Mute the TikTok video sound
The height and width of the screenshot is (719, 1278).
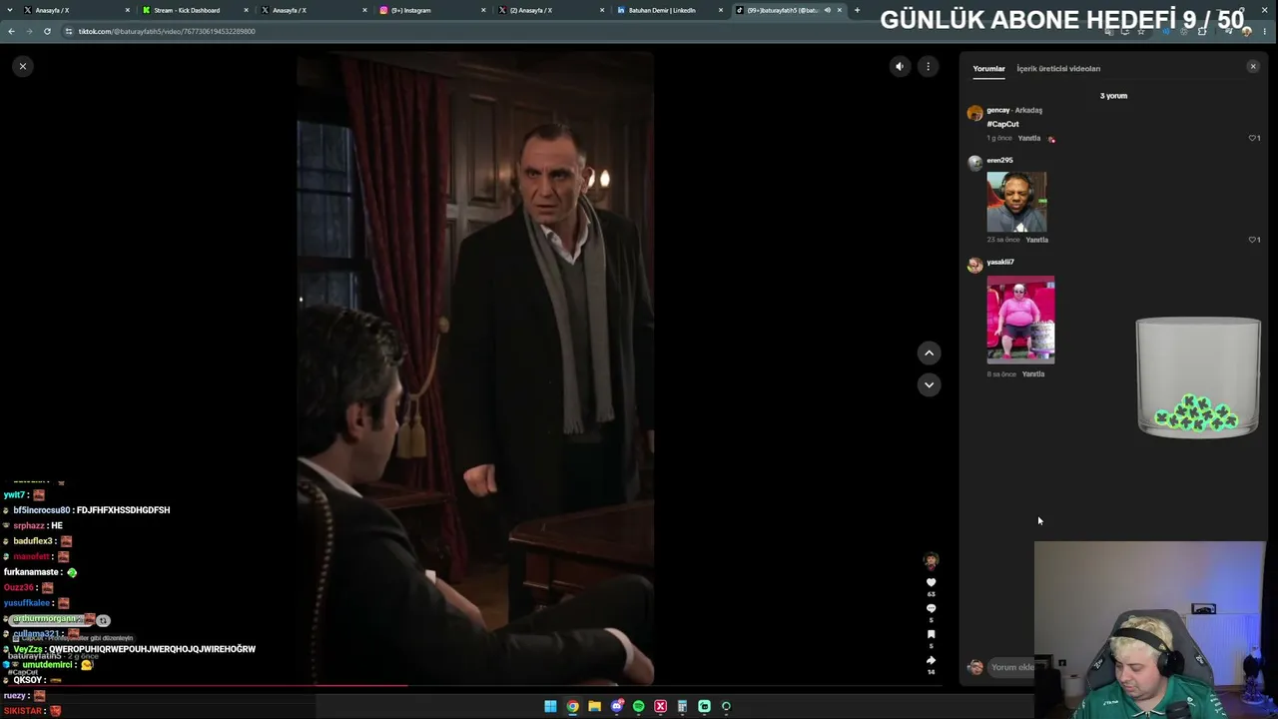click(x=900, y=67)
